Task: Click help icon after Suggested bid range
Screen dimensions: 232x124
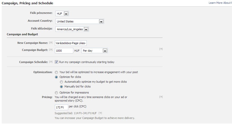Action: point(100,113)
